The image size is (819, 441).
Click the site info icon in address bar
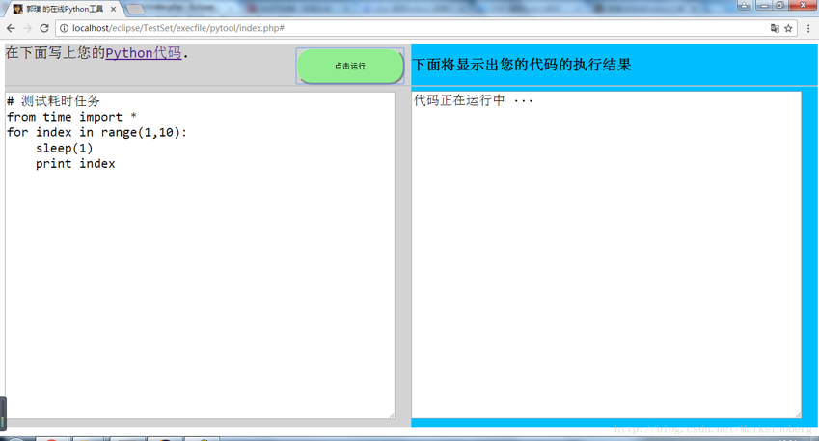click(x=65, y=28)
